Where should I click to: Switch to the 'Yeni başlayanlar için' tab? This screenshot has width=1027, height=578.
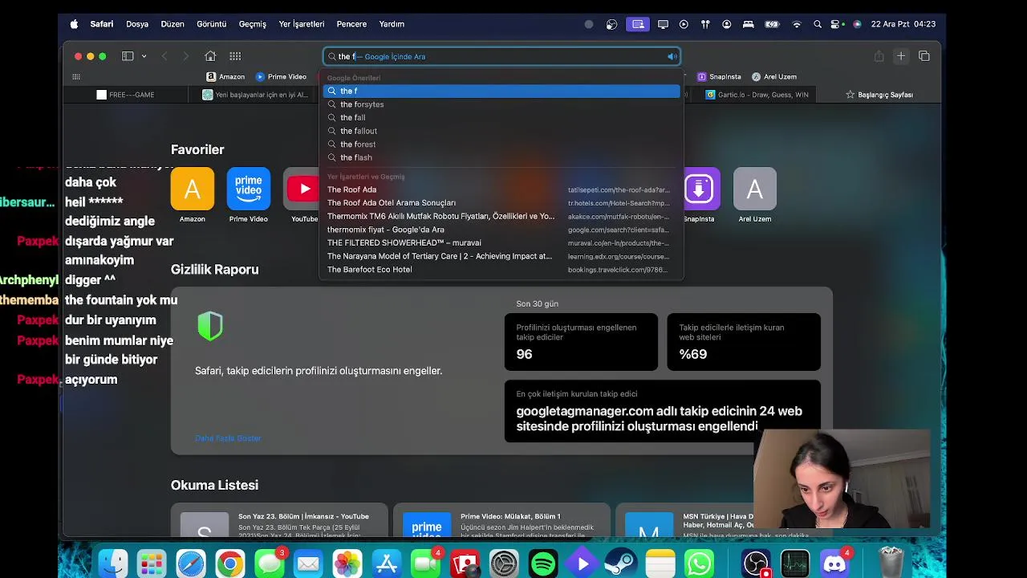pyautogui.click(x=255, y=95)
